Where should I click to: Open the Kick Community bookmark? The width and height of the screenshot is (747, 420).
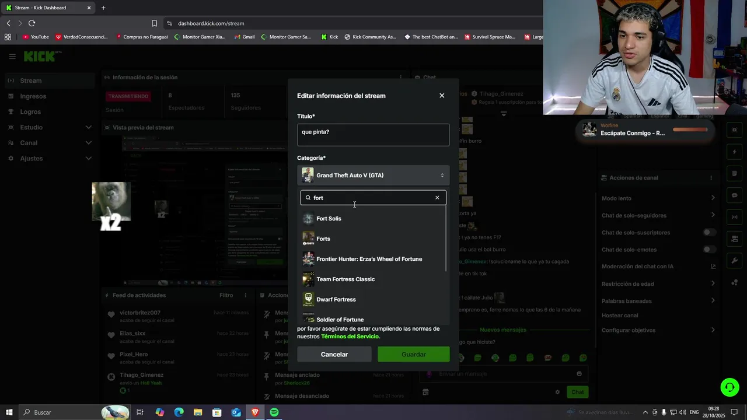370,37
